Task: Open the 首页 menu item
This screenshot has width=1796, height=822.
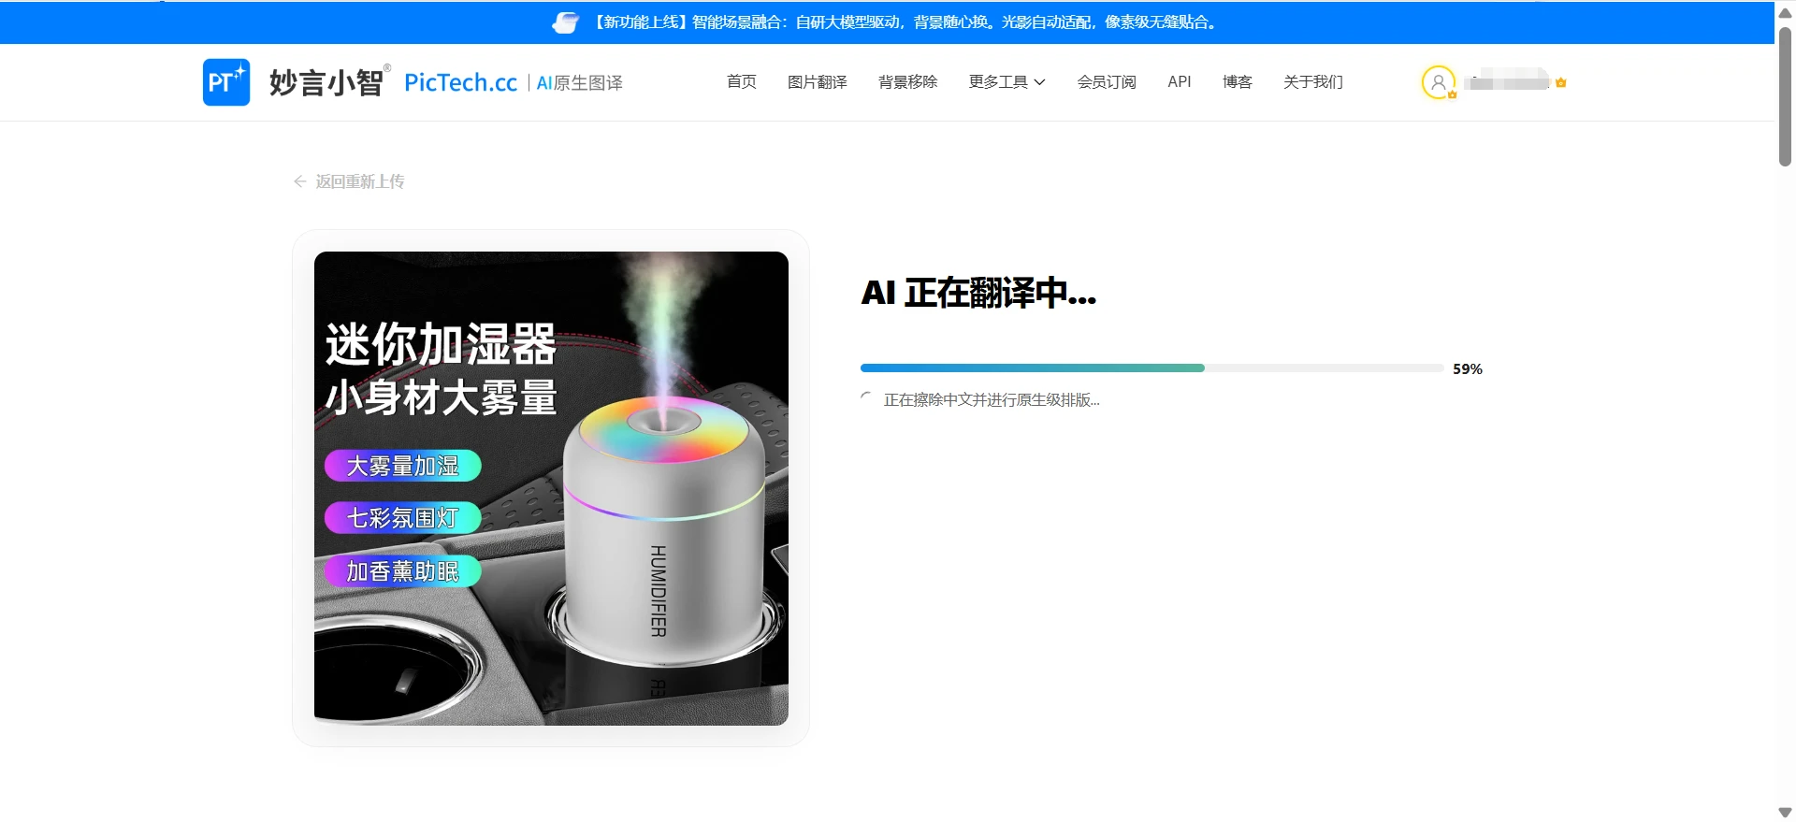Action: tap(742, 82)
